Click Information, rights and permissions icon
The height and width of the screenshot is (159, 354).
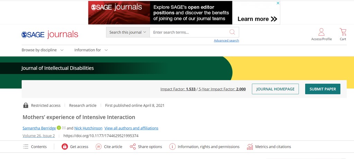172,147
